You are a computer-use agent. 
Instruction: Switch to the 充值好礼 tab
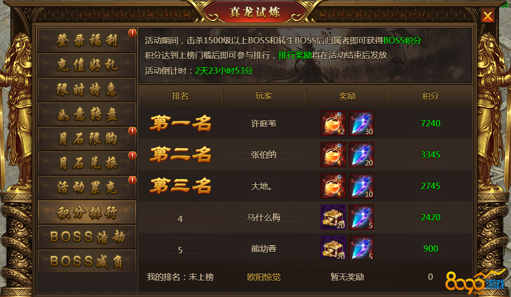(87, 65)
